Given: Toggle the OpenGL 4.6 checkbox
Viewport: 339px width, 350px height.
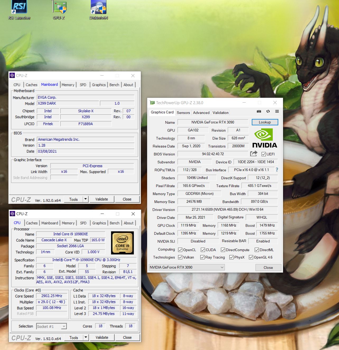Looking at the screenshot, I should pos(251,257).
